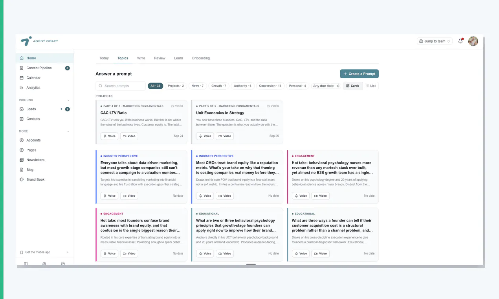Screen dimensions: 499x299
Task: Click Video on the CMOs brand equity card
Action: 225,196
